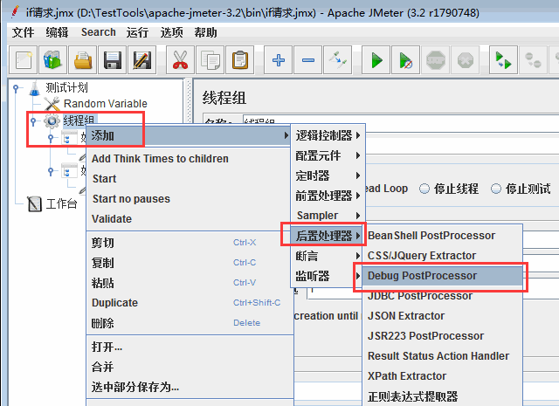Click the Remote Start All icon
559x406 pixels.
[x=503, y=60]
